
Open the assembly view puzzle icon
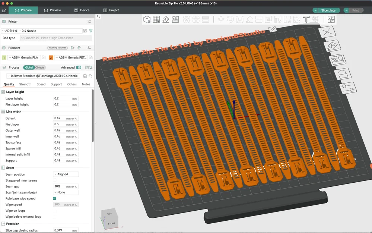click(331, 19)
